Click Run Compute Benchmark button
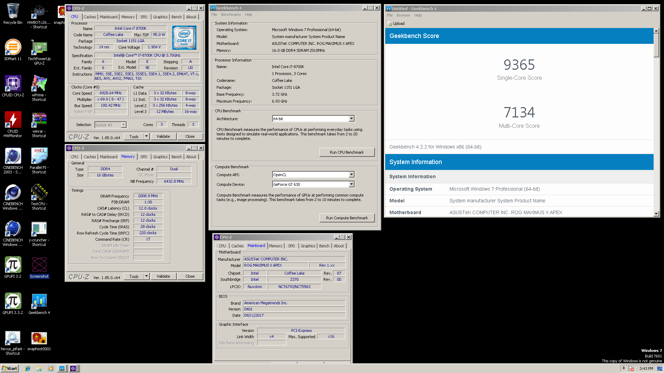The width and height of the screenshot is (664, 373). coord(347,218)
